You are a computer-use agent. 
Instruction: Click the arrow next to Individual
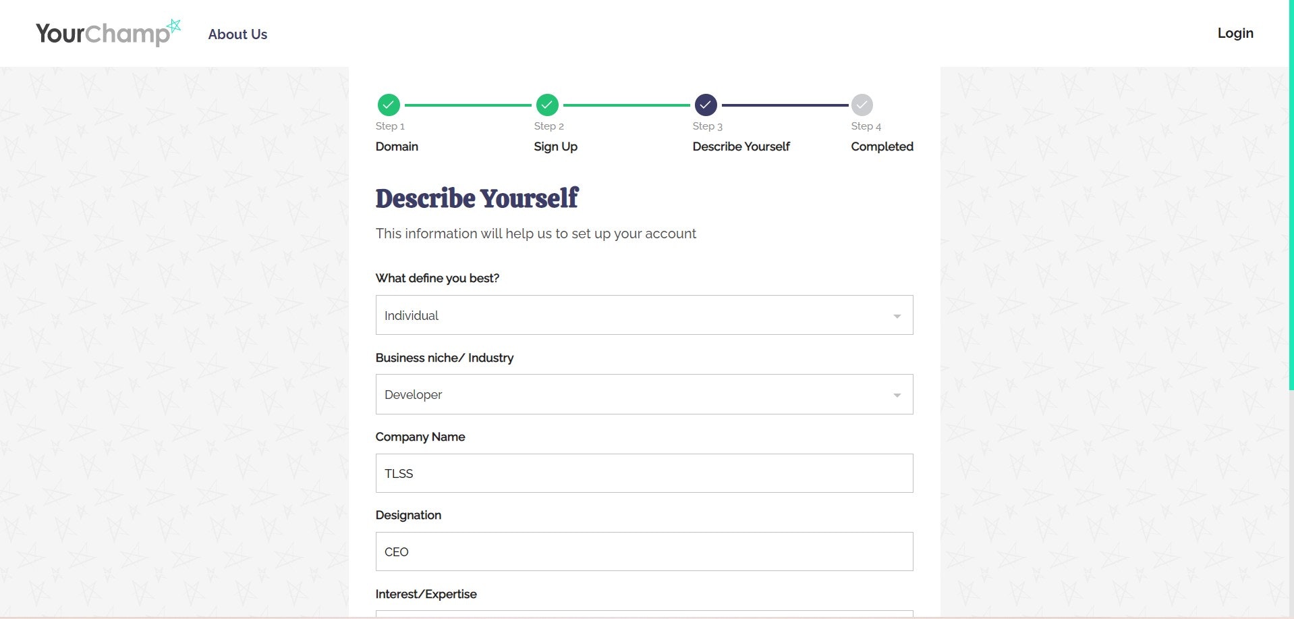[897, 316]
